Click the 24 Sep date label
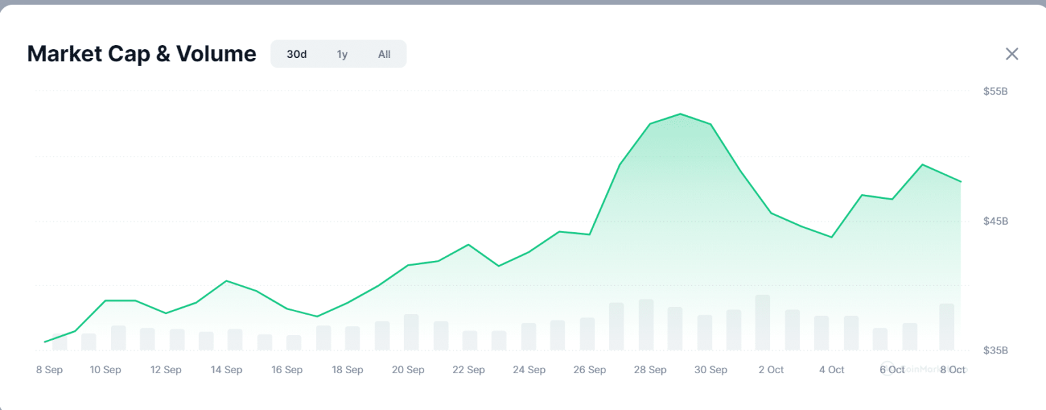This screenshot has width=1046, height=410. coord(529,370)
